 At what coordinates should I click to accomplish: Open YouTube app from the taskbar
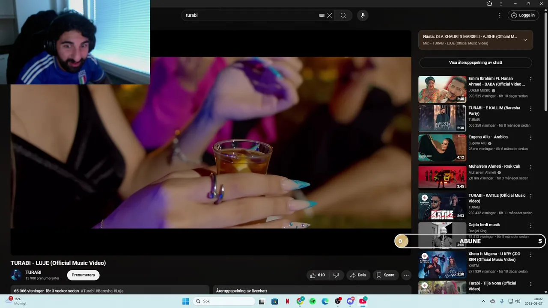click(x=363, y=301)
